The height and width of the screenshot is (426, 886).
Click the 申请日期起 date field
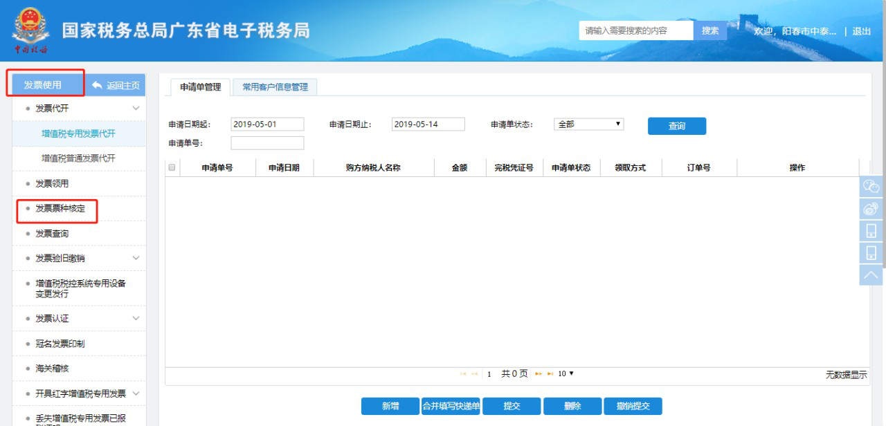point(267,124)
